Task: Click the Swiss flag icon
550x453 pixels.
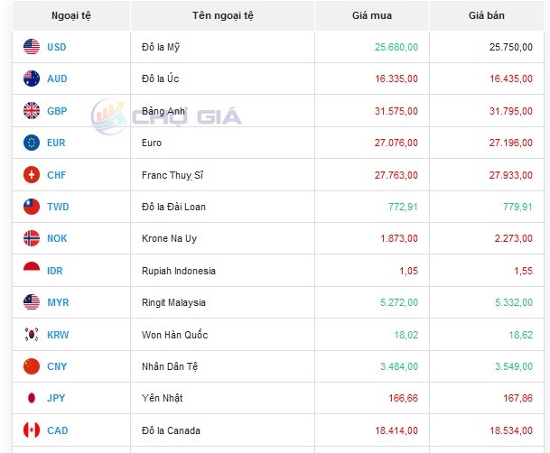Action: tap(32, 175)
